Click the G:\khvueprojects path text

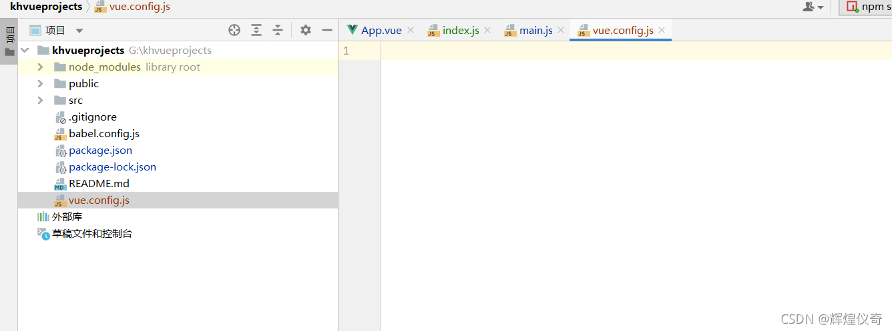click(170, 51)
